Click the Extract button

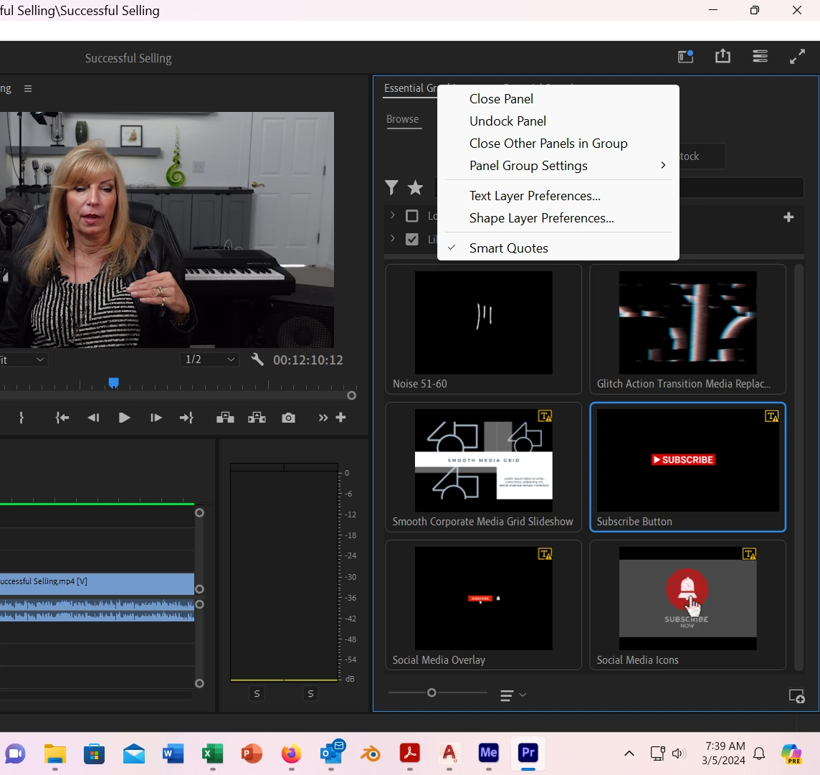257,418
